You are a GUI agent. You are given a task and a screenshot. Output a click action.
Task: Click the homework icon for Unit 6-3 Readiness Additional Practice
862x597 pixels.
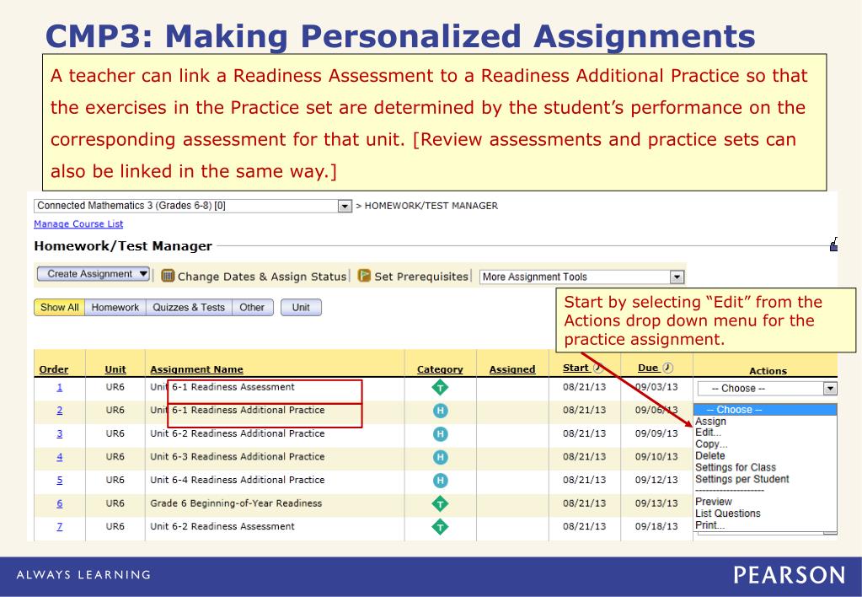[440, 457]
